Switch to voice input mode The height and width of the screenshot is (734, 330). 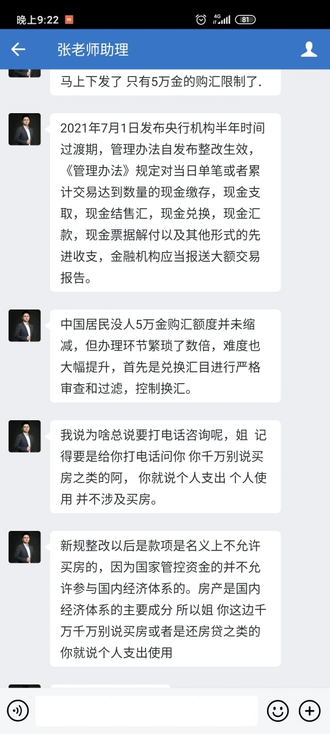tap(18, 711)
